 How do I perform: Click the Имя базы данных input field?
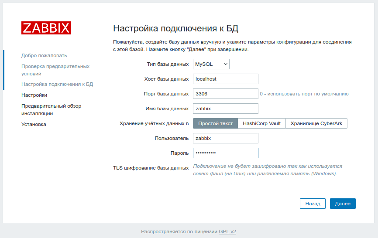click(x=226, y=109)
